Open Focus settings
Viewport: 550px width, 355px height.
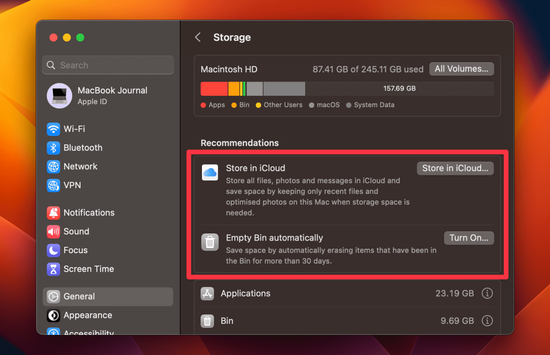75,250
